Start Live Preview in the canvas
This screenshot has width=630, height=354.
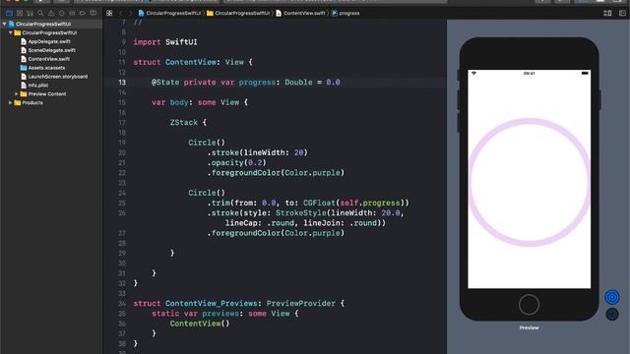(612, 297)
